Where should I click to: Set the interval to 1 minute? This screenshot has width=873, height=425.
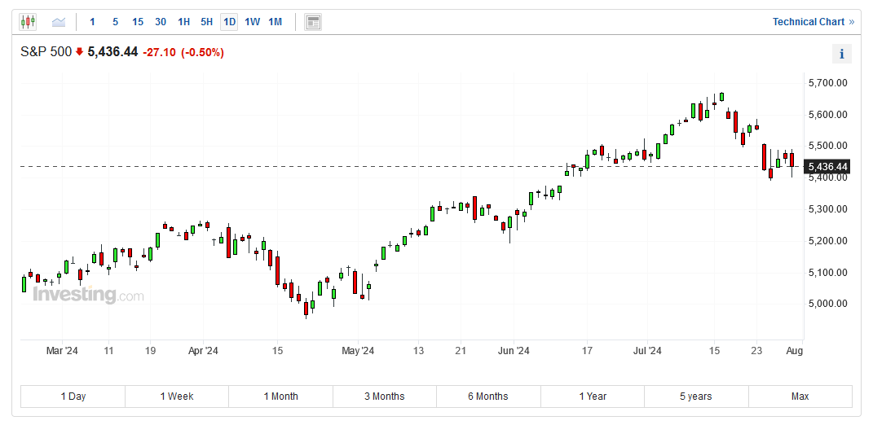(92, 22)
